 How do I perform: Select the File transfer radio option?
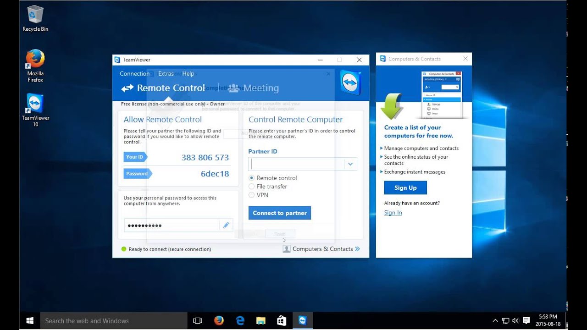251,187
